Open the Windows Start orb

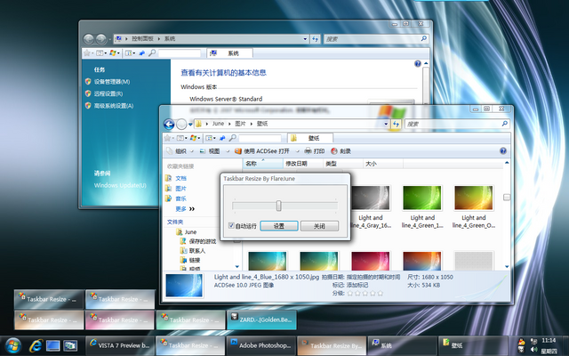pos(13,345)
